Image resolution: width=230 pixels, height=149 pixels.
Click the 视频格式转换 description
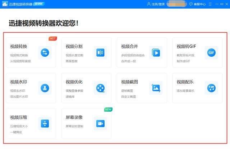point(19,55)
